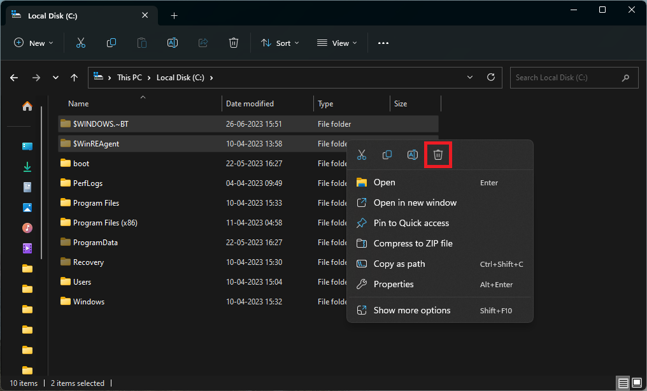Click the Rename icon on the toolbar
This screenshot has width=647, height=391.
pos(172,43)
